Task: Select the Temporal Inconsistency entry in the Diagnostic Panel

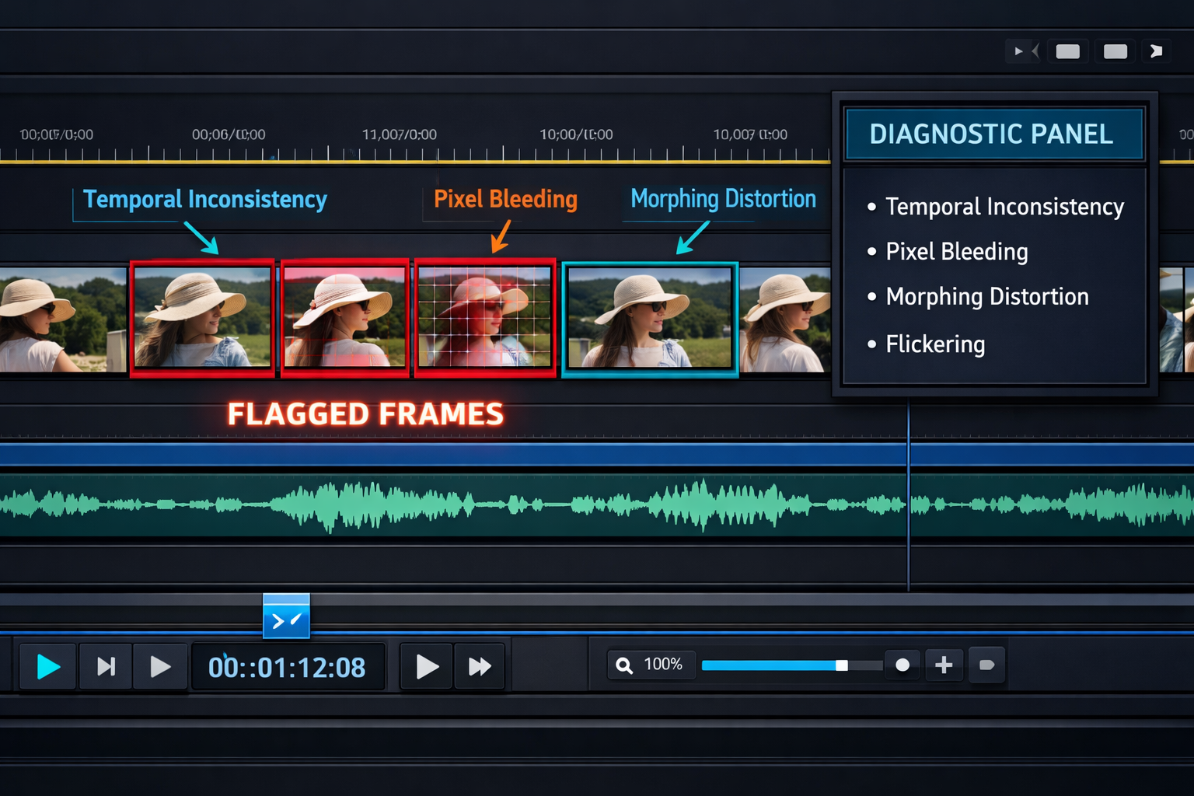Action: click(1004, 206)
